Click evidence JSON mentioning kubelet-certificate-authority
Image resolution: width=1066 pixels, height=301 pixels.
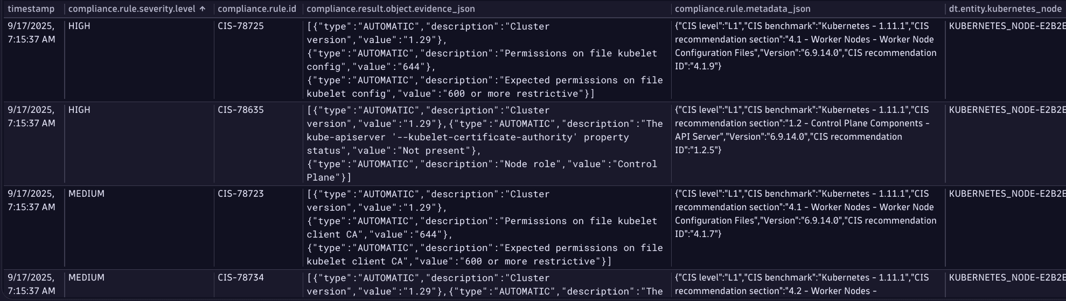pos(485,144)
